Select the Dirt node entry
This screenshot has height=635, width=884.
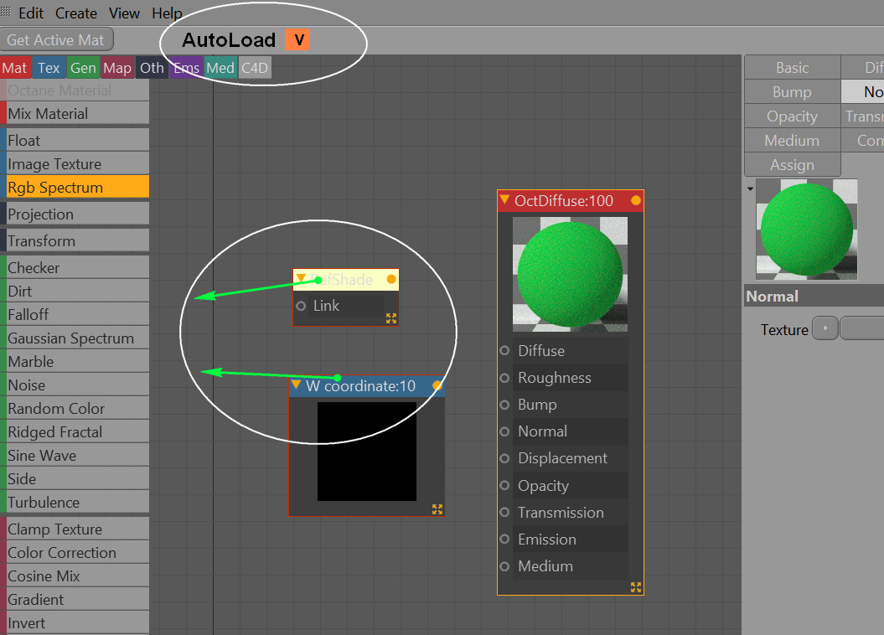coord(75,292)
